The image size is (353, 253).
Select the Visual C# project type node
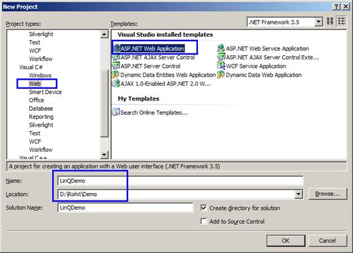point(31,67)
